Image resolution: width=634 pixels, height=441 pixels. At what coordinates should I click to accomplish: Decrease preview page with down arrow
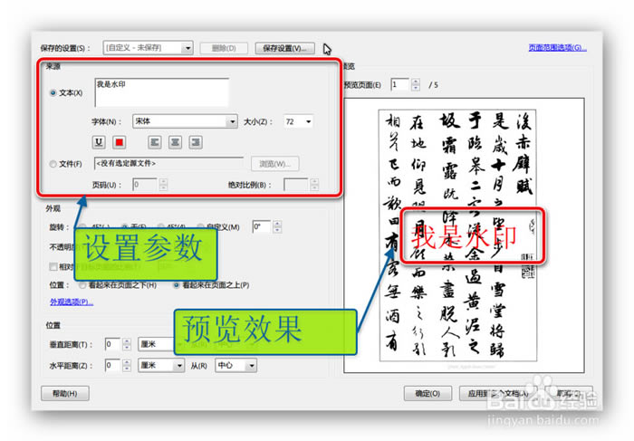pos(415,88)
